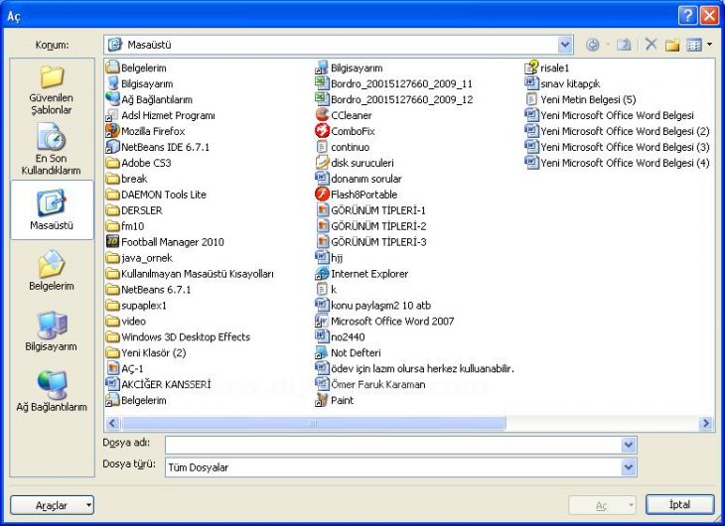Select the DERSLER folder
The width and height of the screenshot is (725, 526).
click(x=134, y=210)
